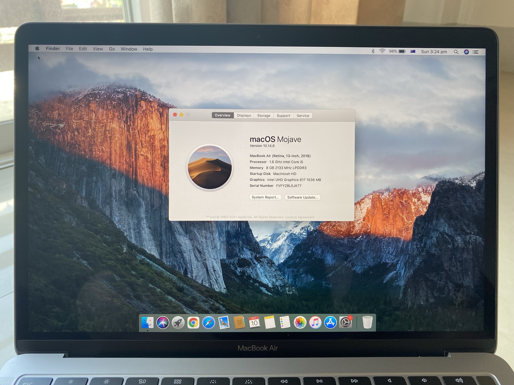Open Siri from the dock
Screen dimensions: 514x385
(163, 322)
